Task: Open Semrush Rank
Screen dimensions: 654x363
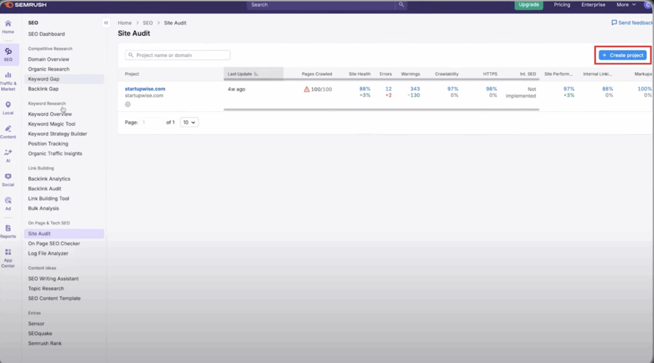Action: pyautogui.click(x=45, y=343)
